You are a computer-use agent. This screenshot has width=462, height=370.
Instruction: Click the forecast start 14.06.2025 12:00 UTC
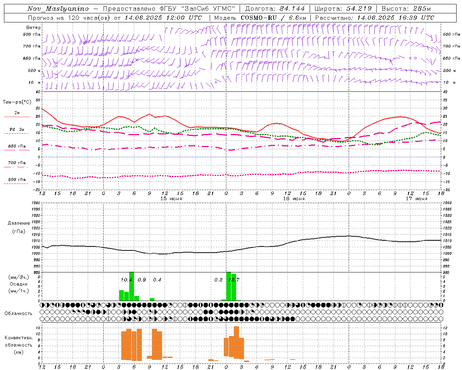tap(163, 18)
